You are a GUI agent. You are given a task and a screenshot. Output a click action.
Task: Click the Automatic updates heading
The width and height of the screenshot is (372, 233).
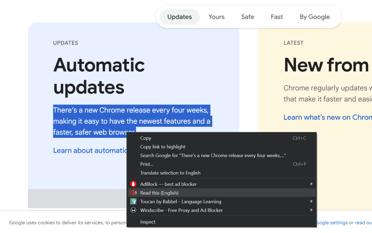pyautogui.click(x=99, y=76)
